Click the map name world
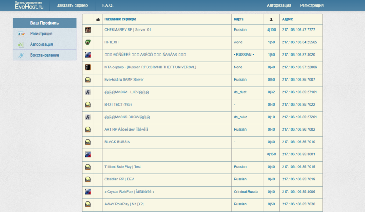The image size is (365, 212). 238,42
